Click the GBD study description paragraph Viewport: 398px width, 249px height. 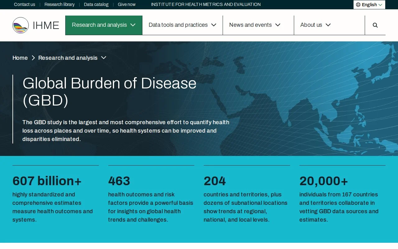pos(126,131)
